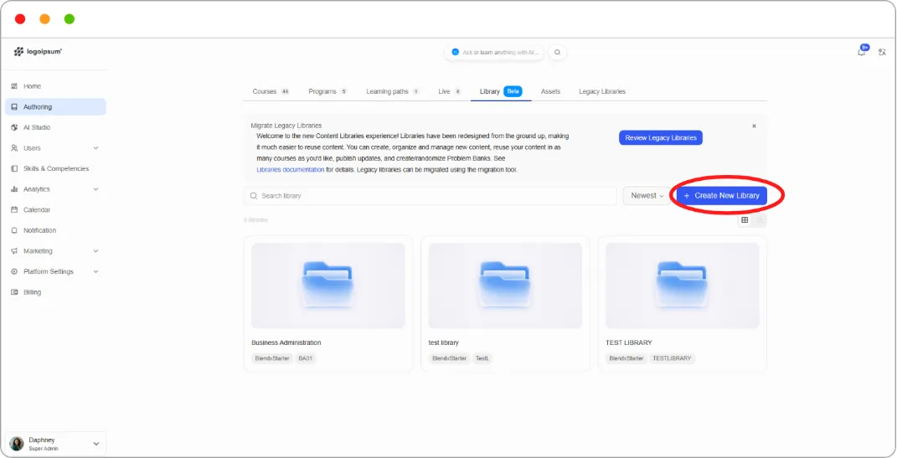The width and height of the screenshot is (897, 458).
Task: Click the Ask or learn anything AI field
Action: coord(495,52)
